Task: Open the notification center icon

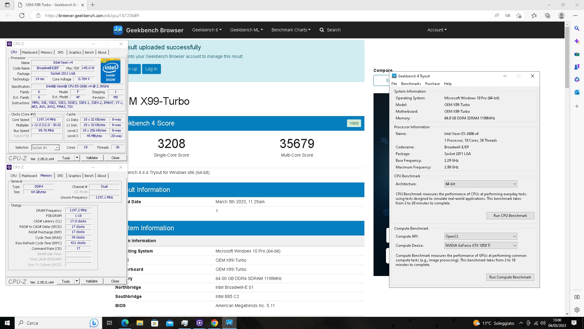Action: (574, 323)
